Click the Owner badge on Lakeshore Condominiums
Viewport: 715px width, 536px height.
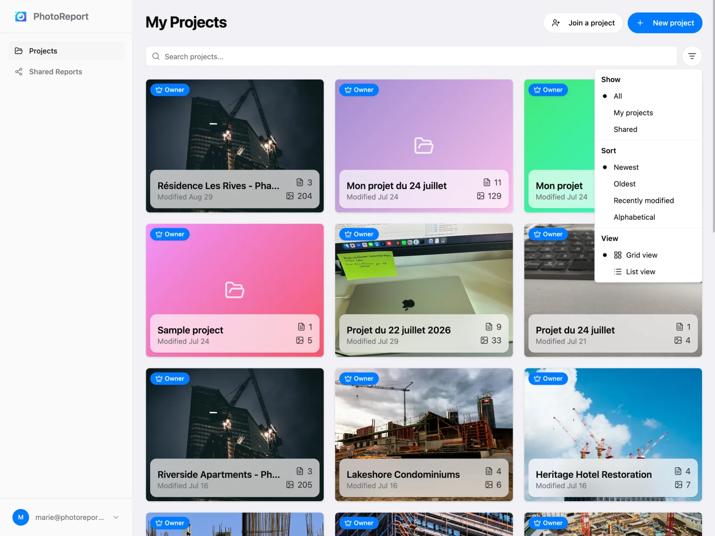click(359, 378)
